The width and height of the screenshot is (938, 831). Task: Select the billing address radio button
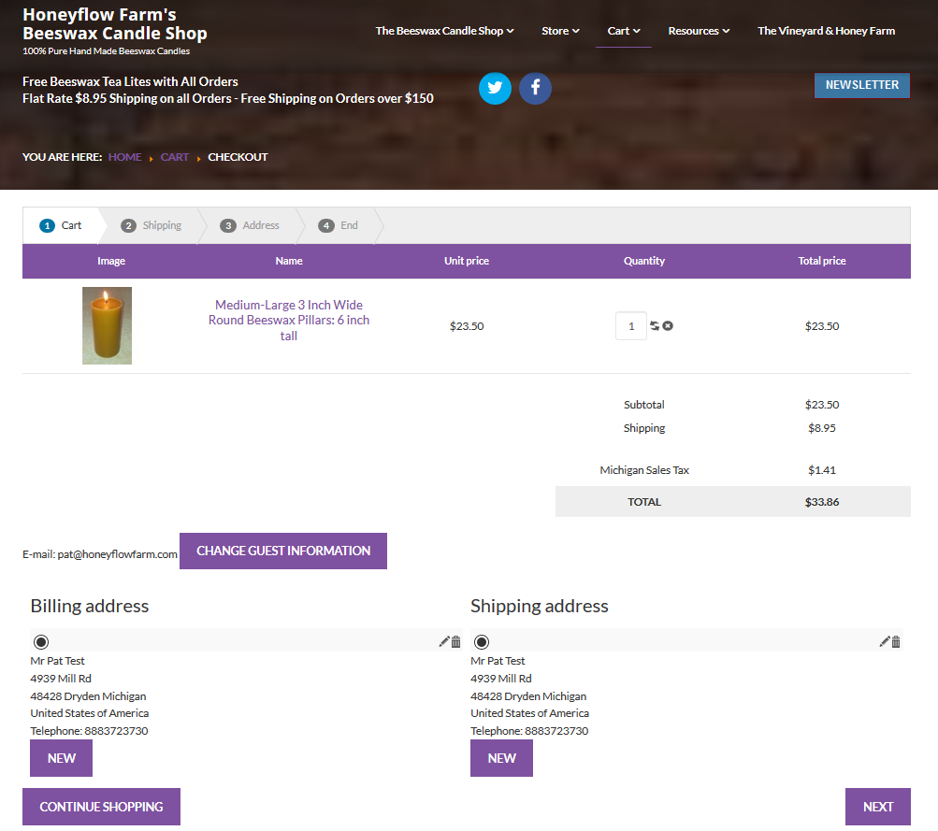[40, 642]
